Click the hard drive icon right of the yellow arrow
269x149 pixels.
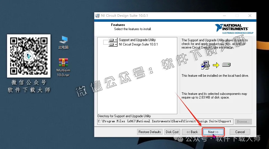tap(226, 65)
